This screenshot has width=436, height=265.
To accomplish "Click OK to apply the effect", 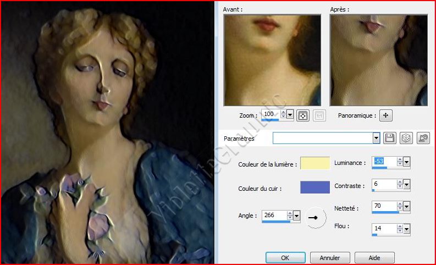I will [x=285, y=257].
